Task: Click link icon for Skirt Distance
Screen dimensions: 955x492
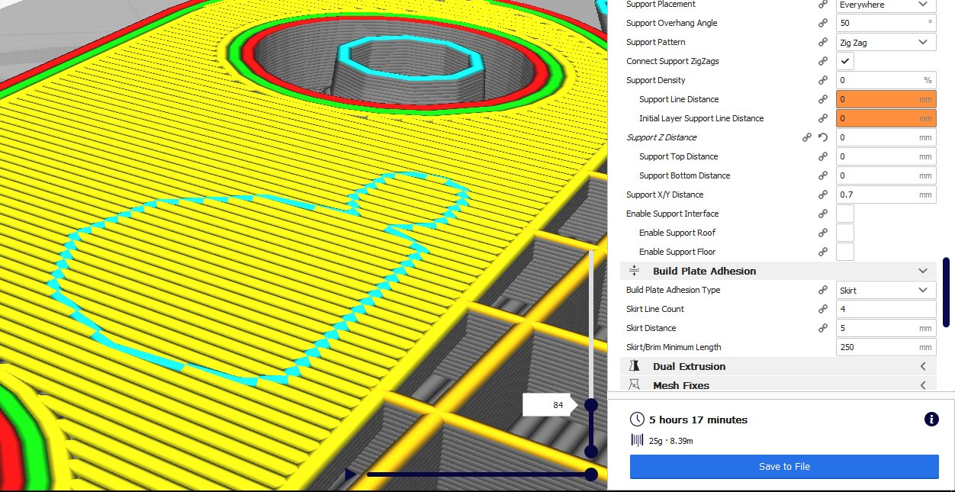Action: (x=823, y=328)
